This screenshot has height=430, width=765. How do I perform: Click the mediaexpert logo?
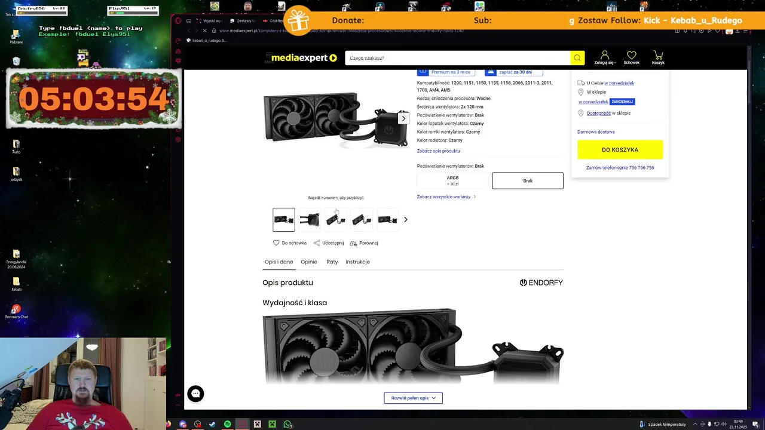pos(304,58)
